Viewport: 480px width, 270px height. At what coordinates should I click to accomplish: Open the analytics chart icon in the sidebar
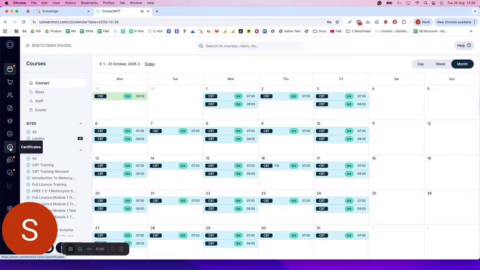(10, 186)
